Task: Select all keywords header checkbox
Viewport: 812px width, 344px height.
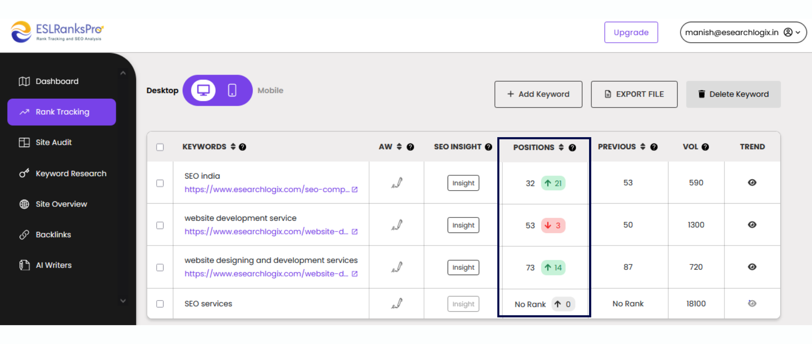Action: 160,147
